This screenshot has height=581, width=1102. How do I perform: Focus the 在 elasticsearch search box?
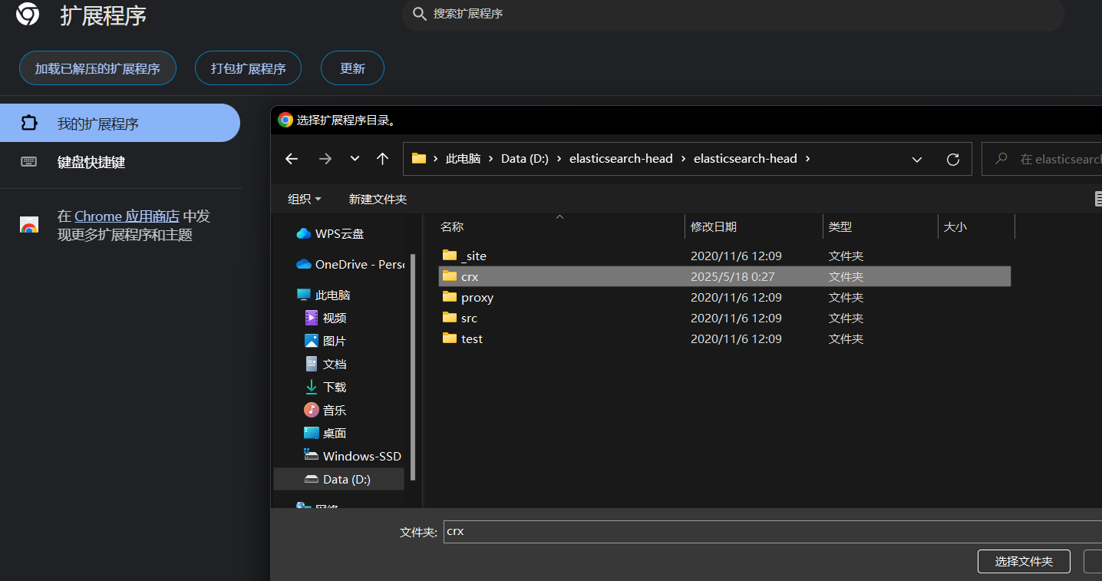coord(1042,159)
